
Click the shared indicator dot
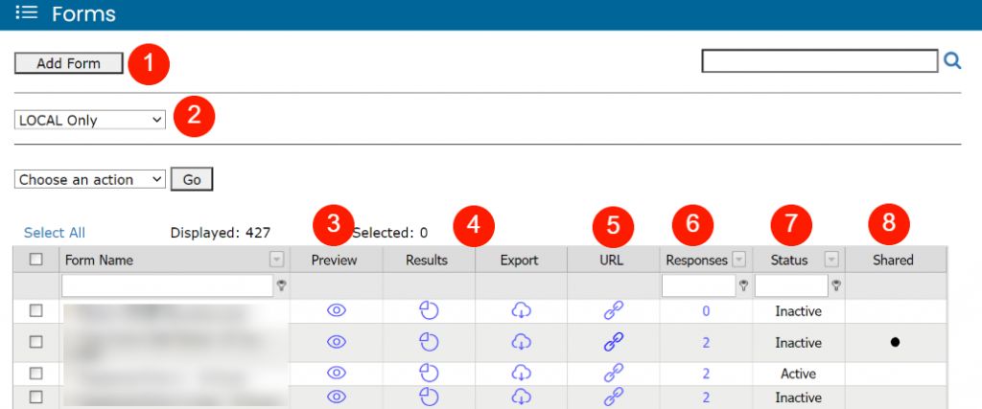[x=895, y=342]
